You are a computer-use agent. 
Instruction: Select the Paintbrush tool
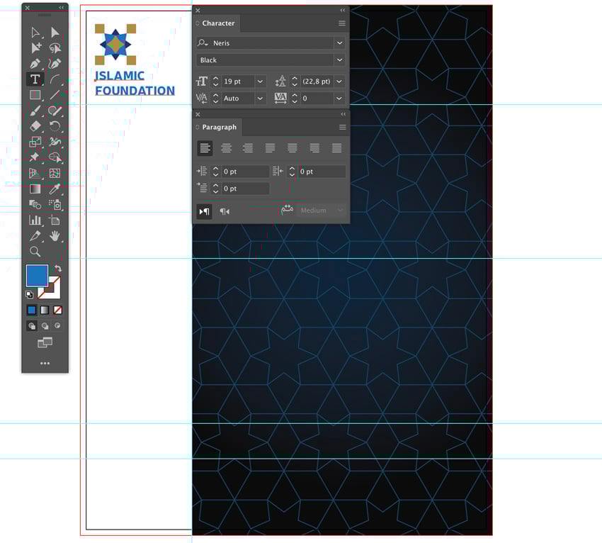(35, 111)
